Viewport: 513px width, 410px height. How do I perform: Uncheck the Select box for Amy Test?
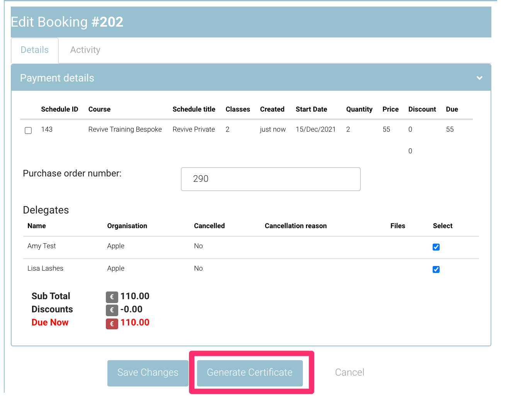(x=436, y=247)
